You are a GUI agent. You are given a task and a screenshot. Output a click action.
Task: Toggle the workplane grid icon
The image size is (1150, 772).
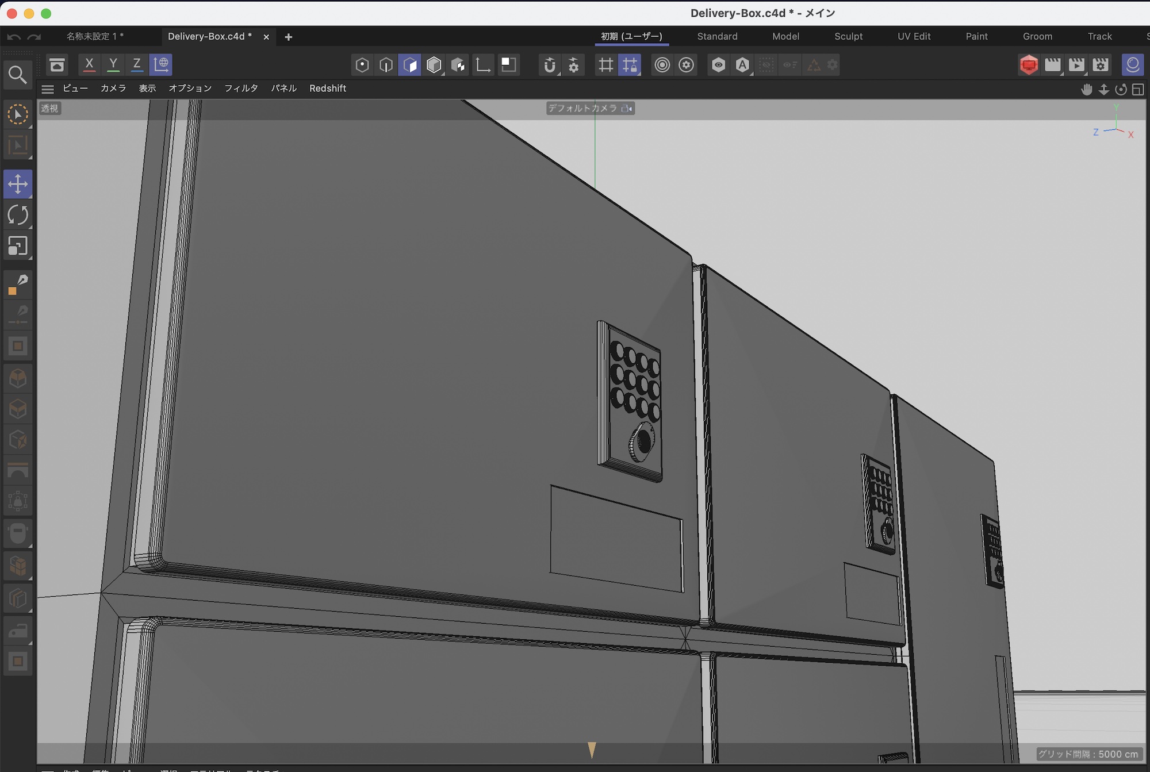tap(605, 64)
